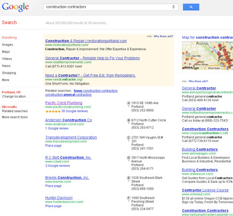Click the Google logo
233x216 pixels.
click(16, 7)
